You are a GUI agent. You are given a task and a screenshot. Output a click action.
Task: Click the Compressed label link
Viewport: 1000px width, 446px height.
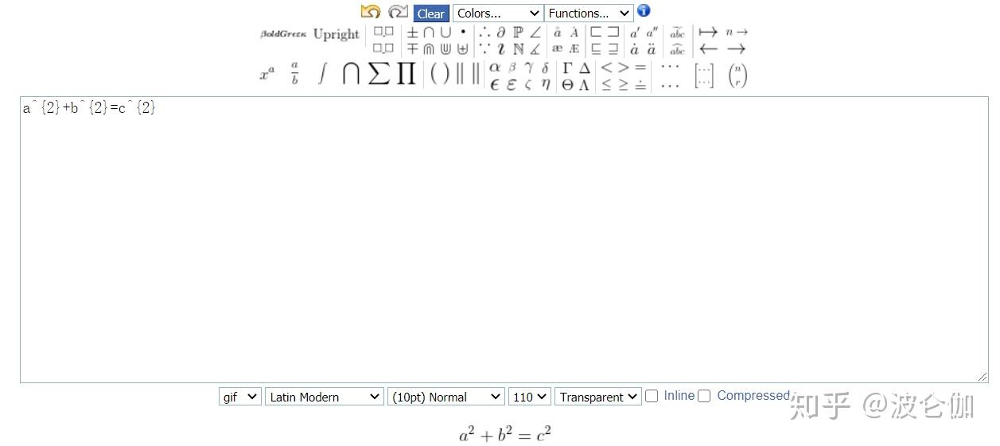click(x=753, y=395)
